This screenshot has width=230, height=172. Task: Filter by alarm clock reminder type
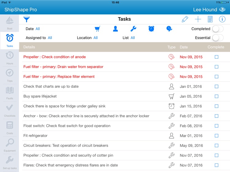tap(151, 29)
